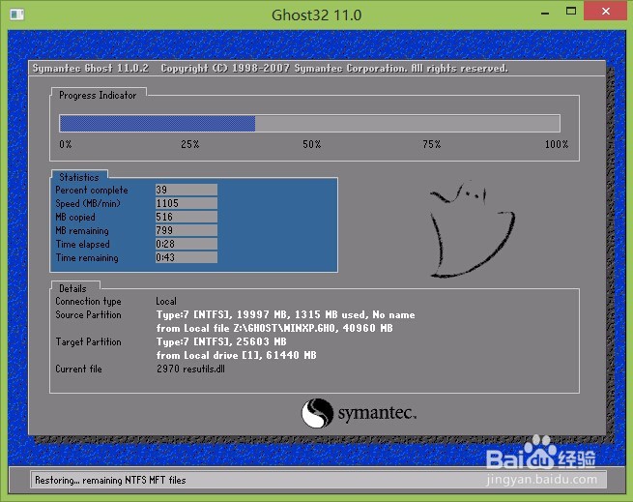Click the Time elapsed value 0:28
Screen dimensions: 633x502
187,244
